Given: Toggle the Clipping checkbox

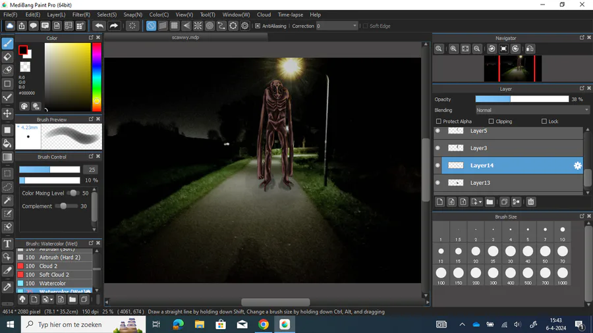Looking at the screenshot, I should 491,121.
